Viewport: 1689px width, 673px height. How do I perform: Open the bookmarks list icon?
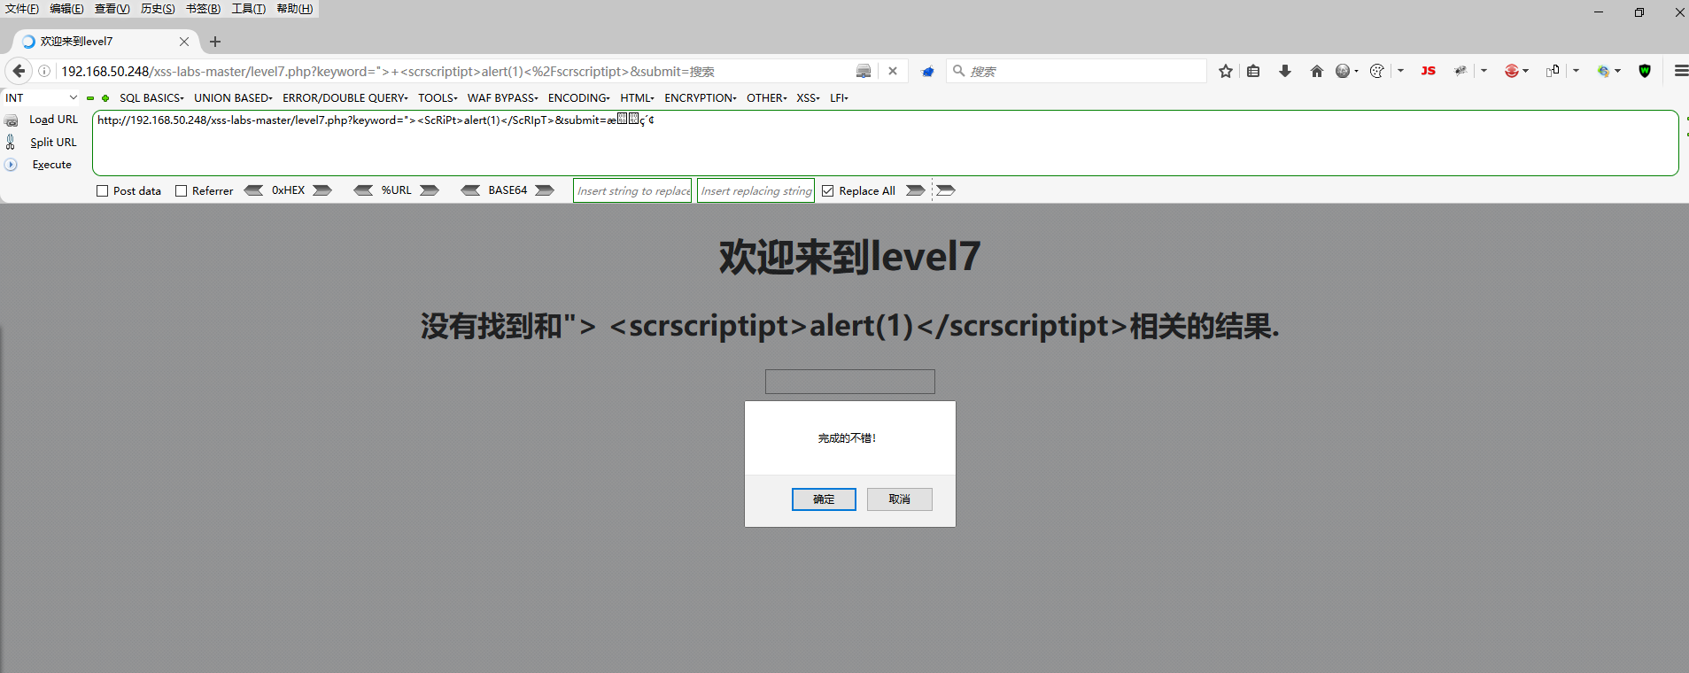1253,71
